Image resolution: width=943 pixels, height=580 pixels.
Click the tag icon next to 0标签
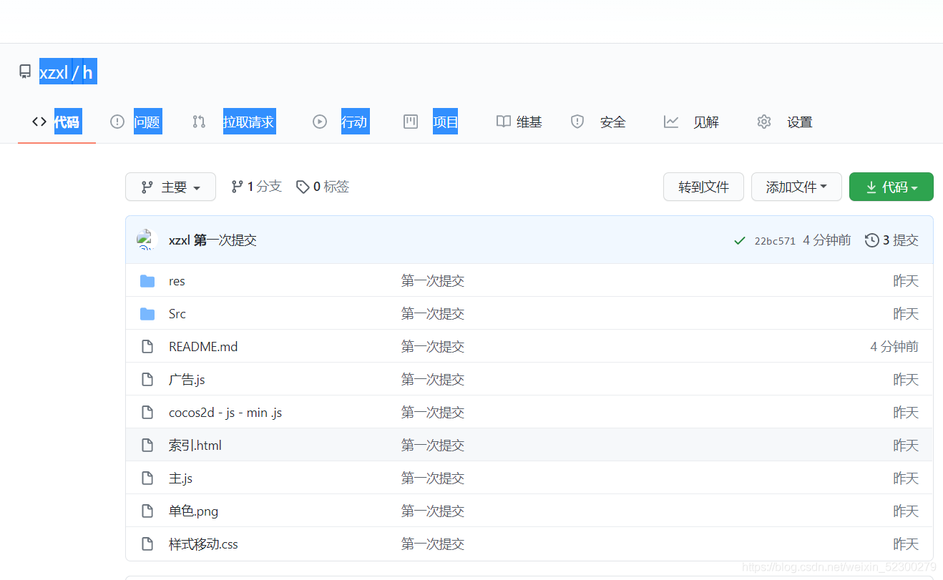tap(303, 187)
